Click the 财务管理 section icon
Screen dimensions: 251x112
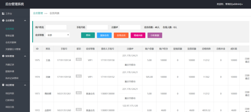tap(3, 56)
